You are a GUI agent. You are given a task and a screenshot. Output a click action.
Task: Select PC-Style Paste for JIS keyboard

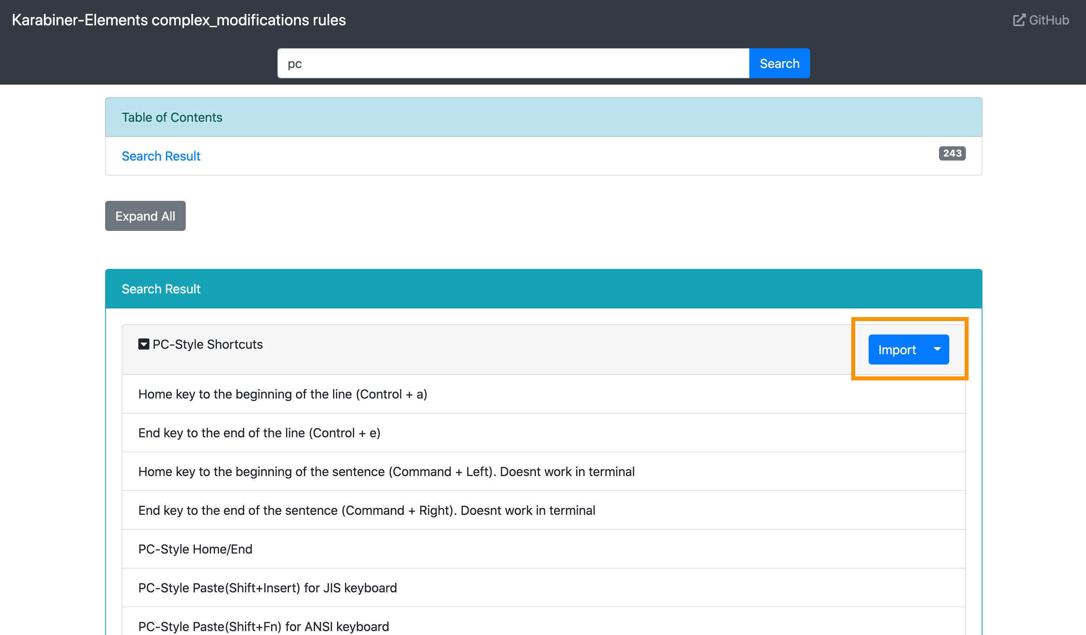(x=267, y=588)
